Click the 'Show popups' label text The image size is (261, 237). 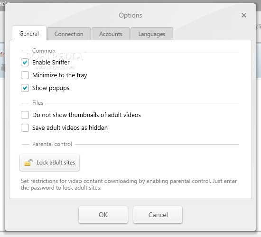coord(51,88)
